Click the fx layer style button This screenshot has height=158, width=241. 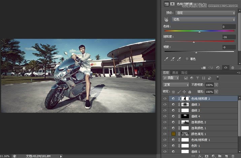point(200,156)
